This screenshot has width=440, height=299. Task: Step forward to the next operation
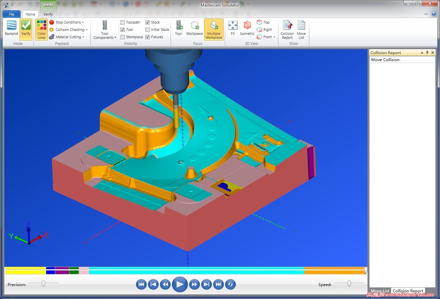click(x=207, y=284)
